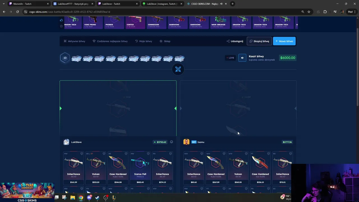The height and width of the screenshot is (202, 359).
Task: Switch to the Mamm0n - Twitch browser tab
Action: pyautogui.click(x=29, y=4)
